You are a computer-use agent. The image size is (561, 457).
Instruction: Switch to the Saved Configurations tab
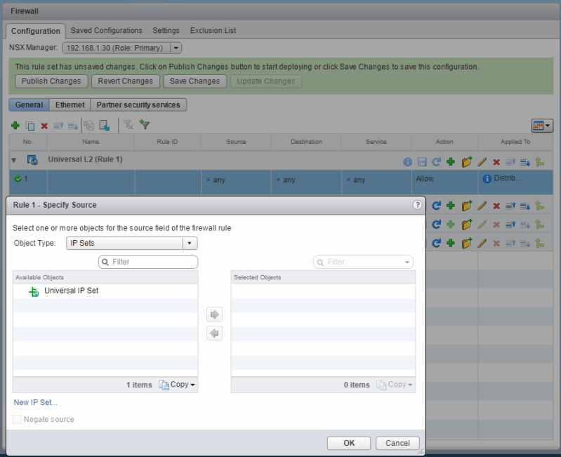pyautogui.click(x=107, y=31)
